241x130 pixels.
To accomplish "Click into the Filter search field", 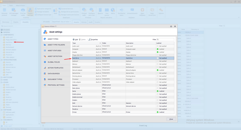I will pos(166,39).
